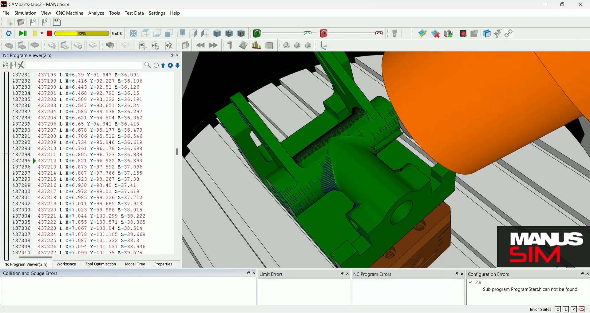The height and width of the screenshot is (313, 590).
Task: Click the chain link icon in toolbar
Action: point(509,33)
